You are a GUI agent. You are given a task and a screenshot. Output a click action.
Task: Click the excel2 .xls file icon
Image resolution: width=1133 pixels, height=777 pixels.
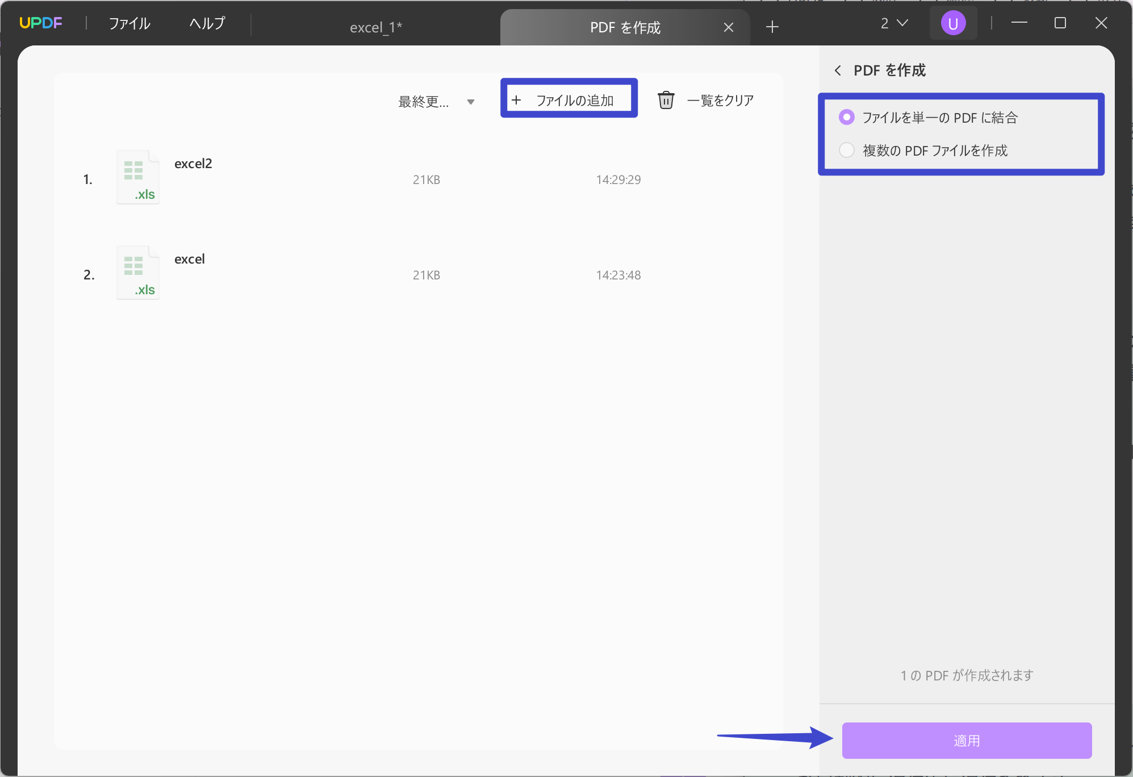point(138,177)
